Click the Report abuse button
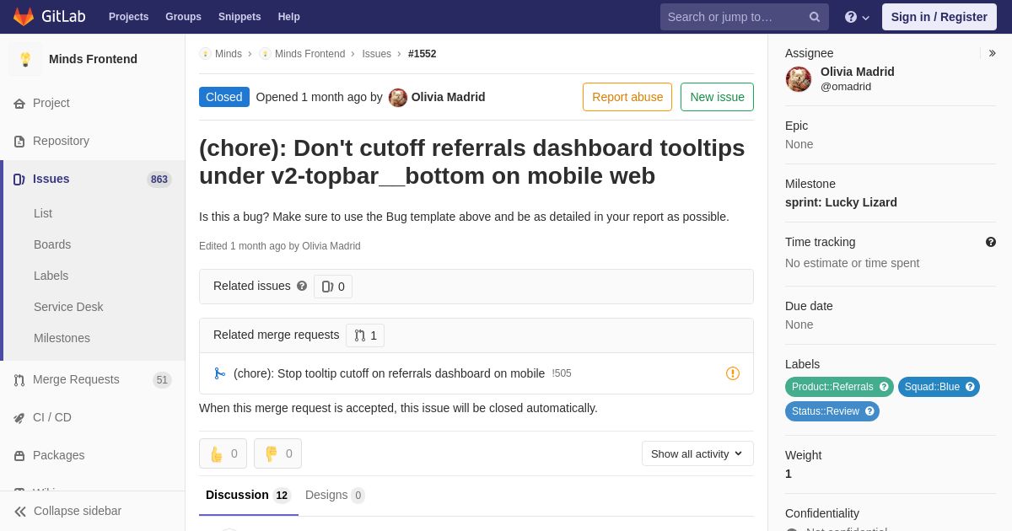1012x531 pixels. (627, 97)
